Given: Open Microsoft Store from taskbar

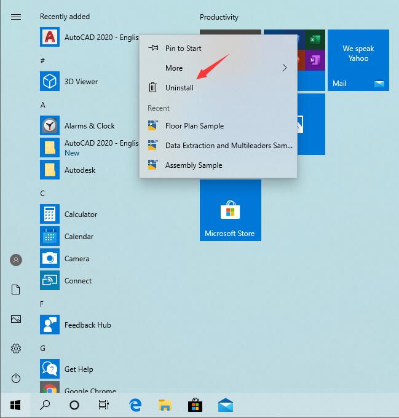Looking at the screenshot, I should click(195, 405).
